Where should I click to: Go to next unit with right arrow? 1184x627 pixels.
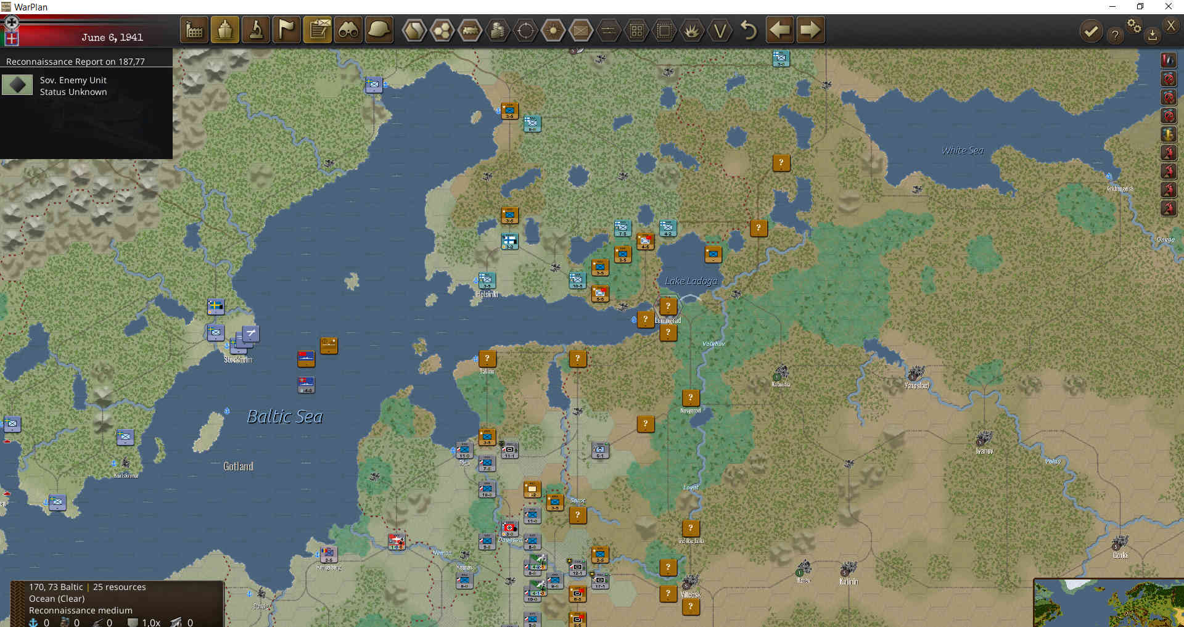click(x=810, y=30)
